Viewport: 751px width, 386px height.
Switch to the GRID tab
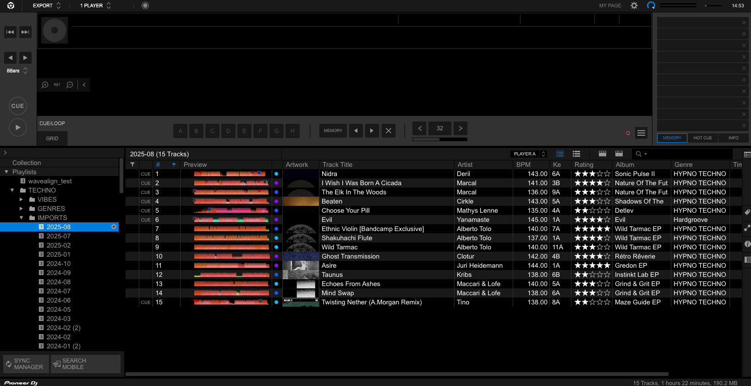[x=52, y=138]
